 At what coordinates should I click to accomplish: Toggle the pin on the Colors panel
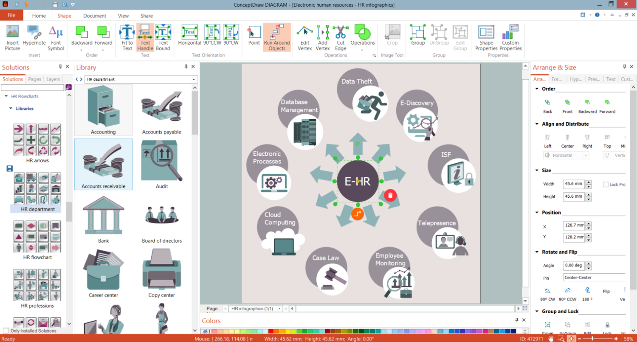(517, 320)
